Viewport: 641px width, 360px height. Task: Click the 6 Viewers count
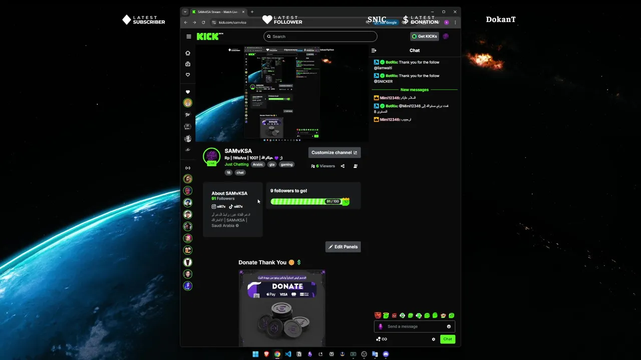[x=323, y=166]
